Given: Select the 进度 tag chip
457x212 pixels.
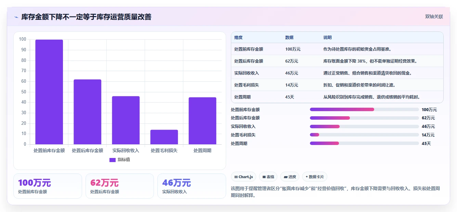Looking at the screenshot, I should (x=289, y=177).
